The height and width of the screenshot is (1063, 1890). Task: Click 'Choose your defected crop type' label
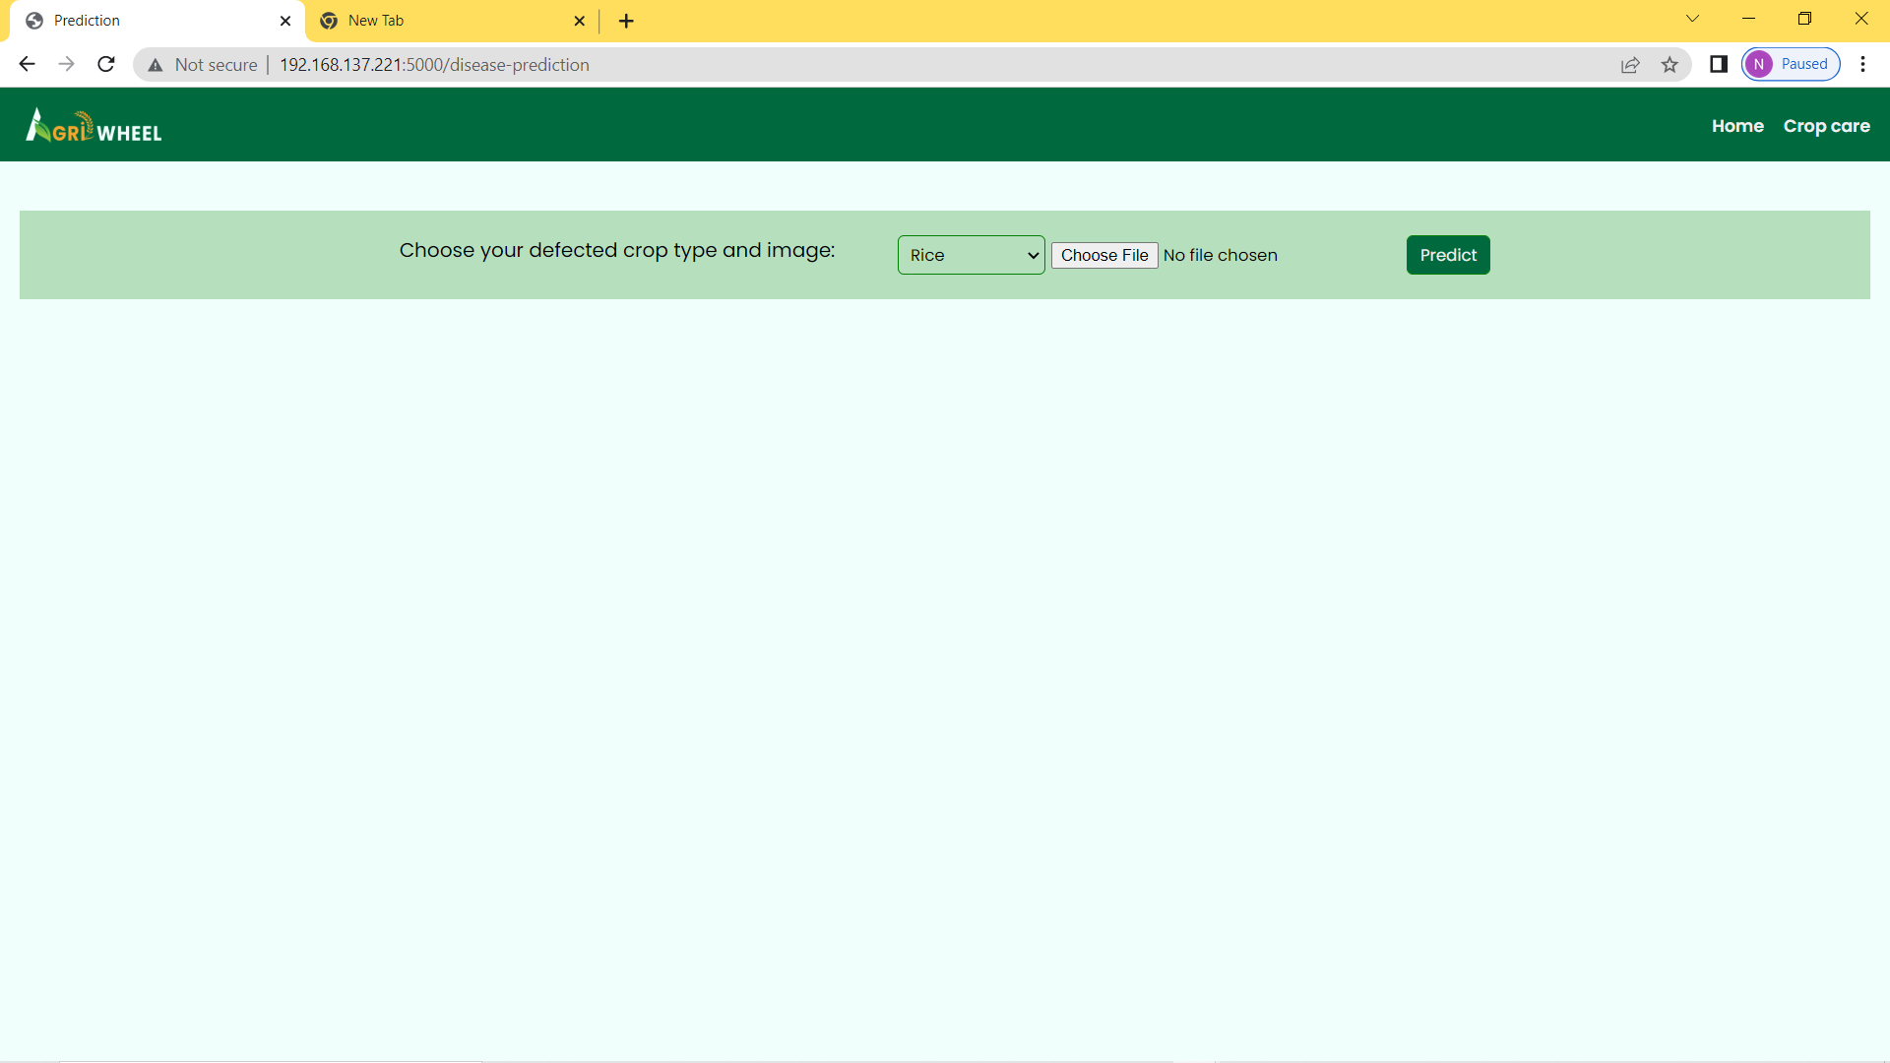(x=616, y=250)
